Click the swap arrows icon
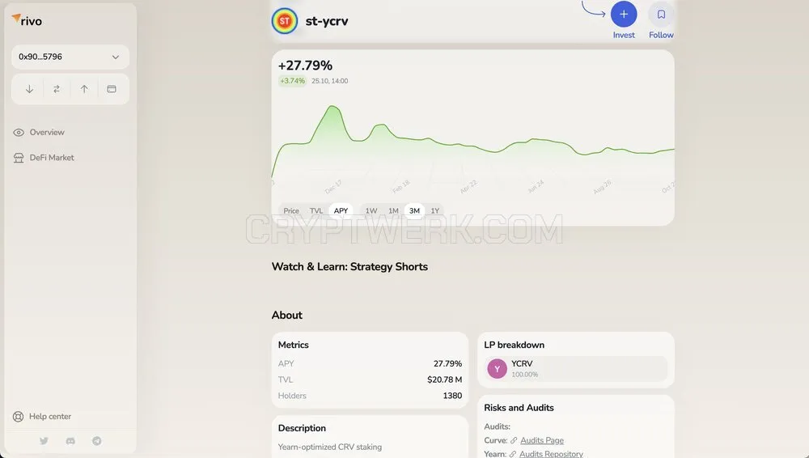The image size is (809, 458). point(57,89)
